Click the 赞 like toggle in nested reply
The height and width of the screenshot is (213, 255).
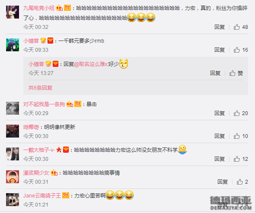pyautogui.click(x=236, y=73)
